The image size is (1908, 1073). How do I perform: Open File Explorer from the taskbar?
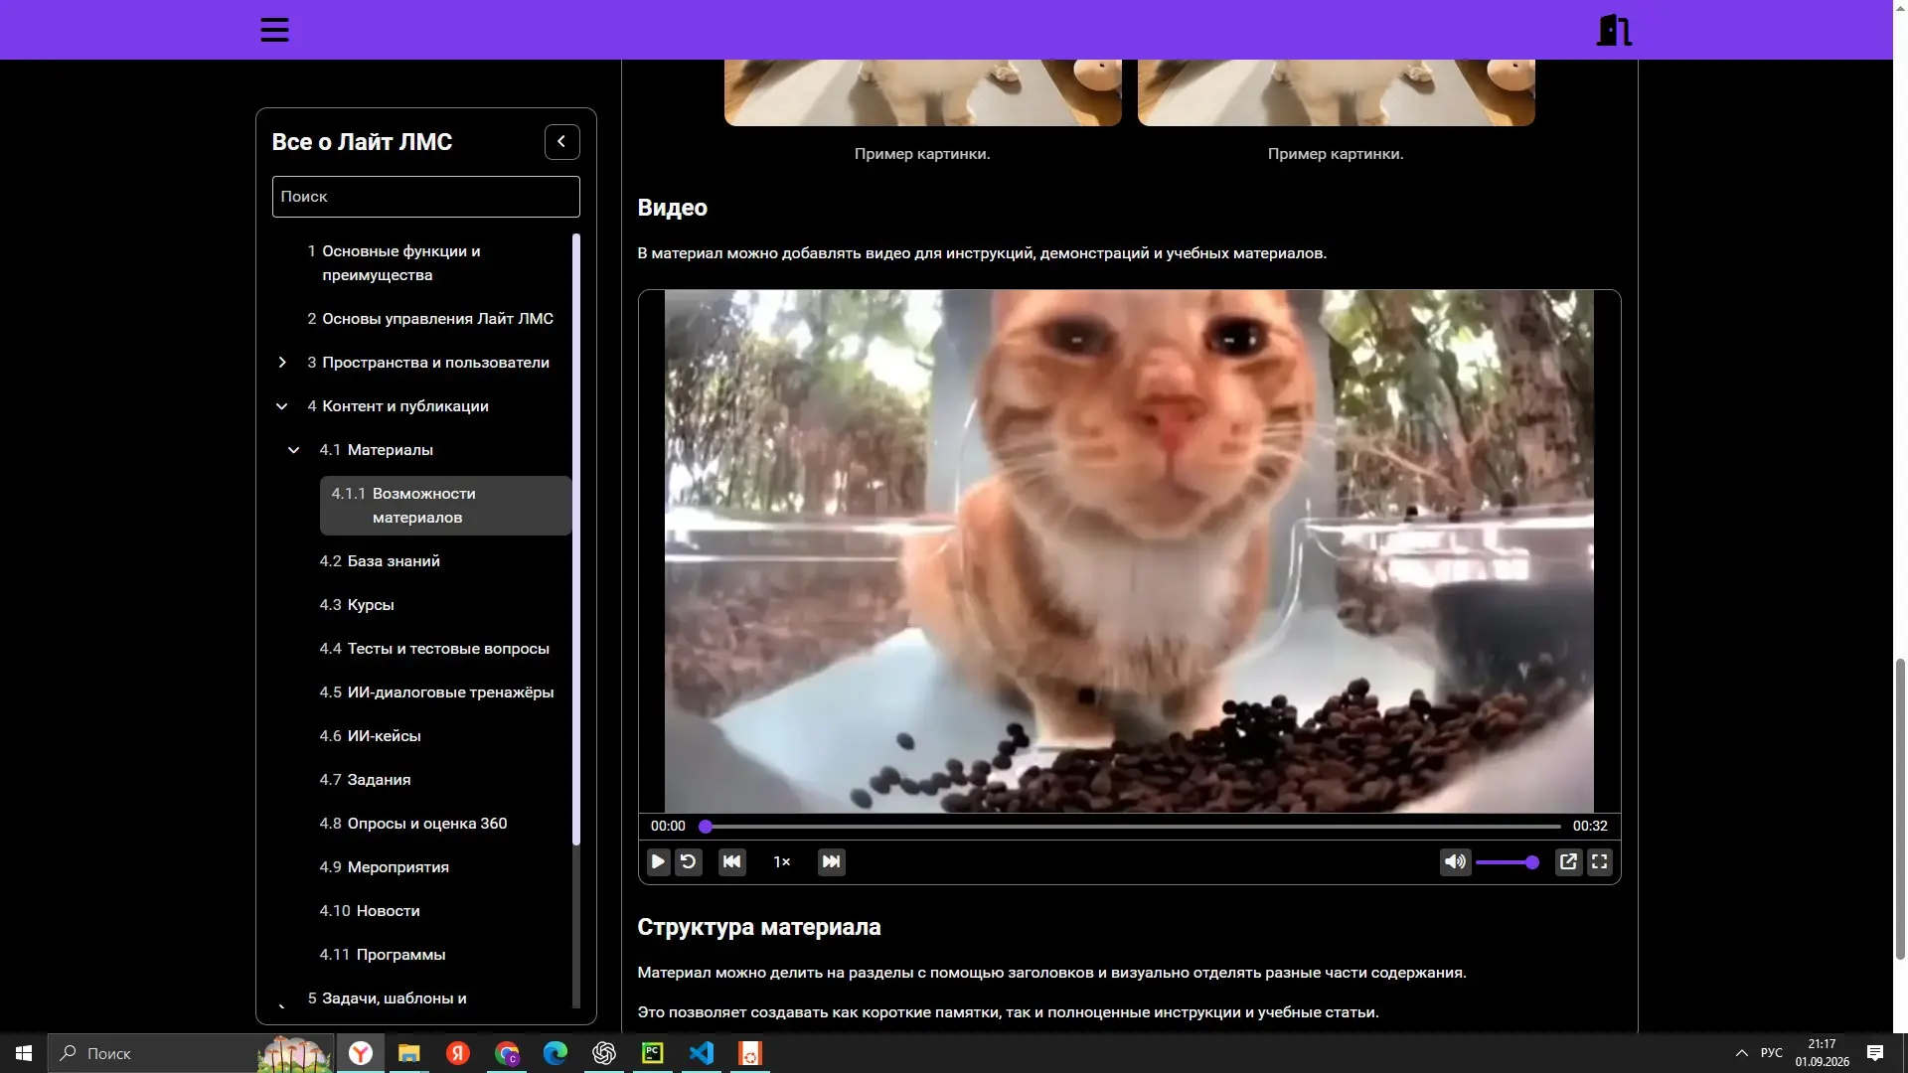pos(409,1053)
